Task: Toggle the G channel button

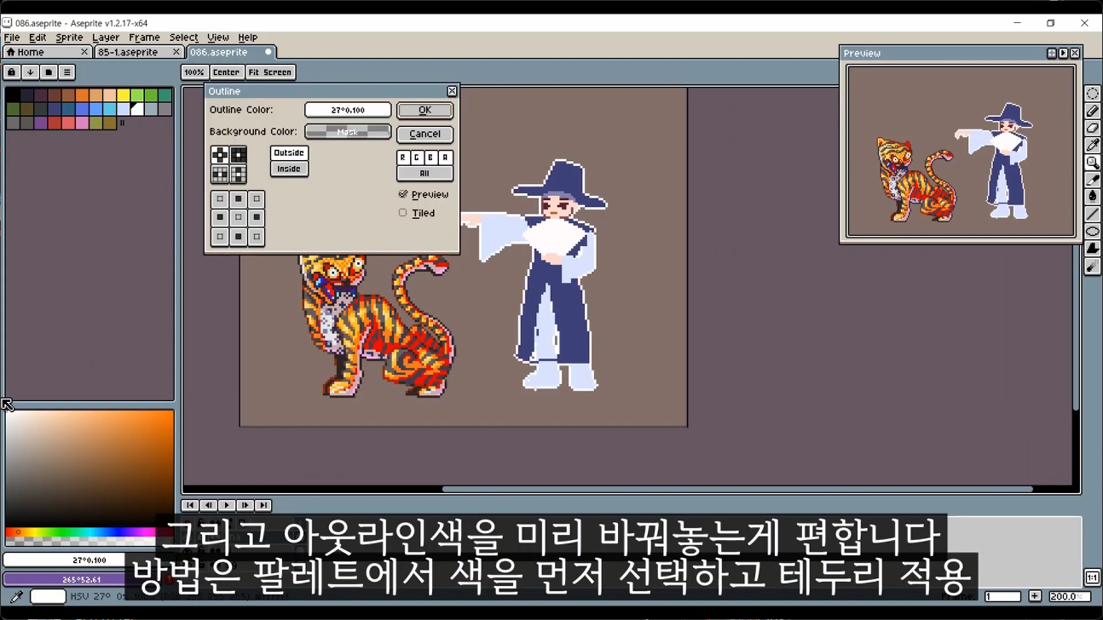Action: point(417,158)
